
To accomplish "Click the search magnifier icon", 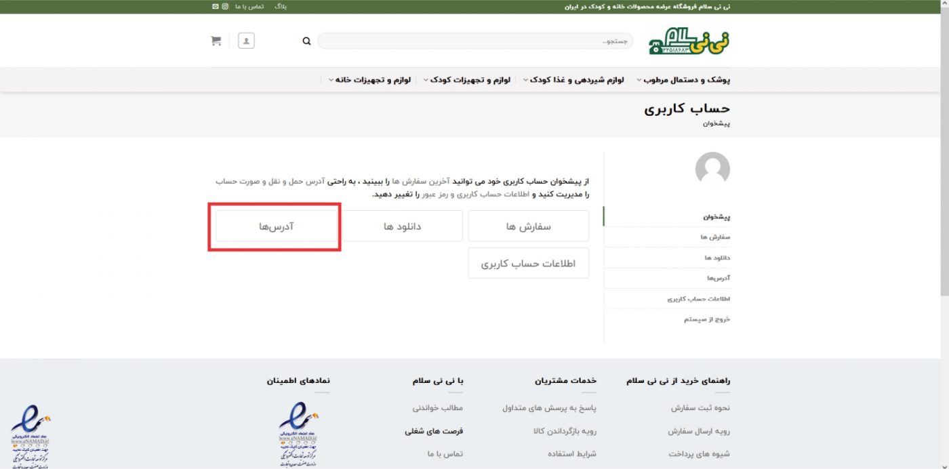I will (306, 41).
